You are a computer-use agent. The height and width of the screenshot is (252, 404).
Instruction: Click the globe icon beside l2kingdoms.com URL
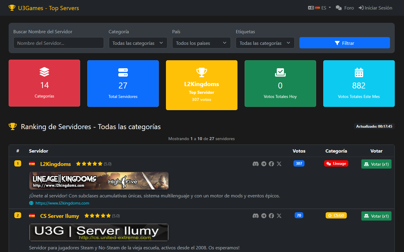(x=31, y=203)
